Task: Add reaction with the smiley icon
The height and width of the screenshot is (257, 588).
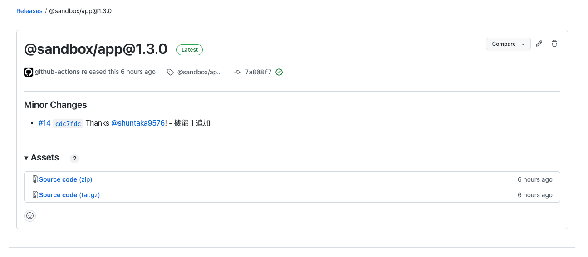Action: pos(30,216)
